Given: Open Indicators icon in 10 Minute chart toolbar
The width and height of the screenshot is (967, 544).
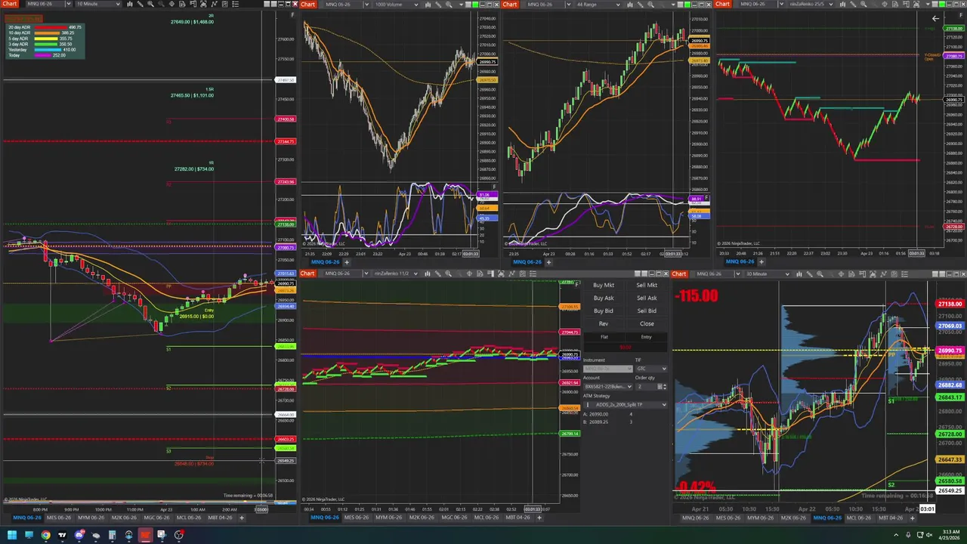Looking at the screenshot, I should pyautogui.click(x=214, y=4).
